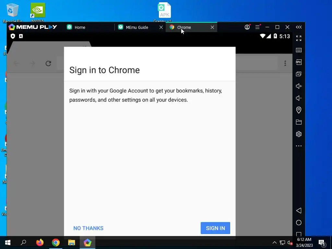Open the NVIDIA desktop shortcut

point(38,13)
